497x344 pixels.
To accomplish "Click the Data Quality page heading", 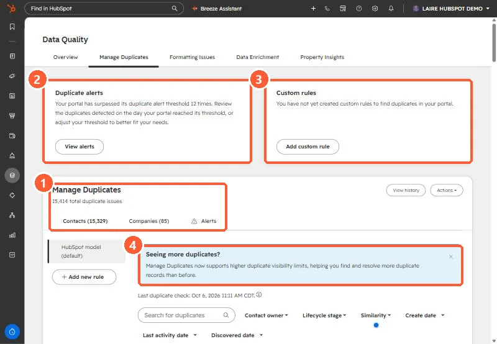I will click(x=65, y=40).
